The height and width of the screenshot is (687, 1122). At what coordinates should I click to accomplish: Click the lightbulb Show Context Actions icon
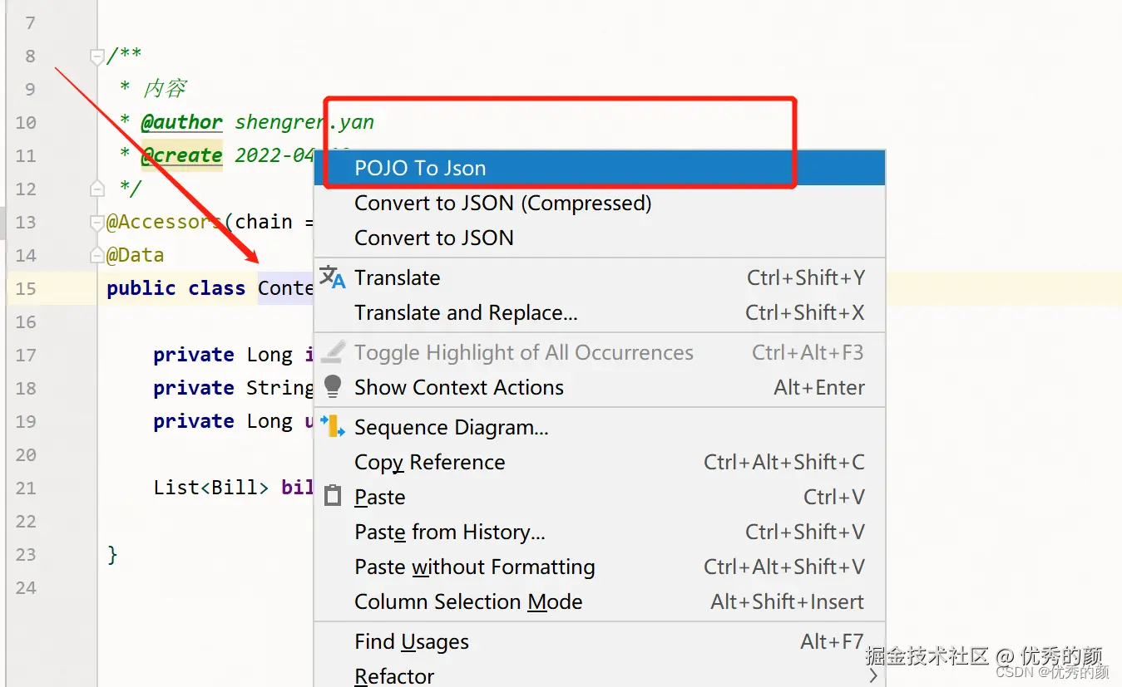[x=333, y=387]
